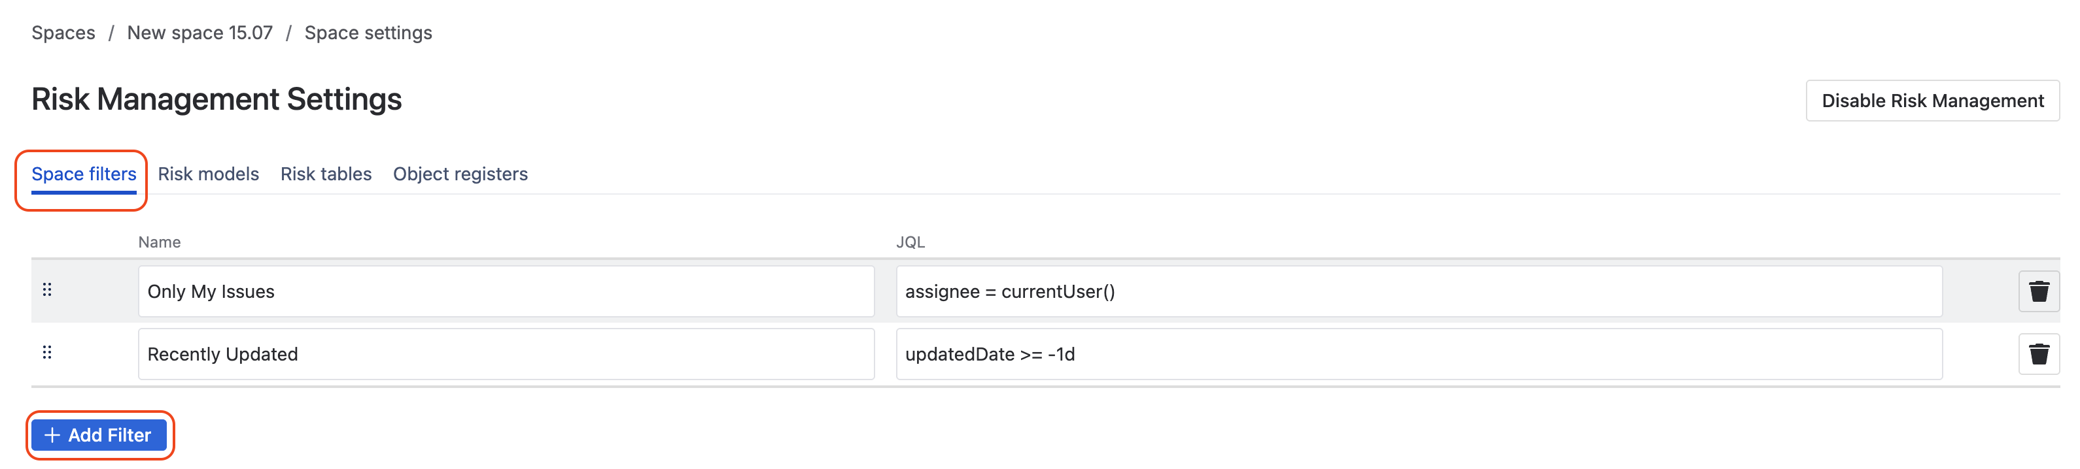
Task: Open the Risk models tab
Action: pos(208,174)
